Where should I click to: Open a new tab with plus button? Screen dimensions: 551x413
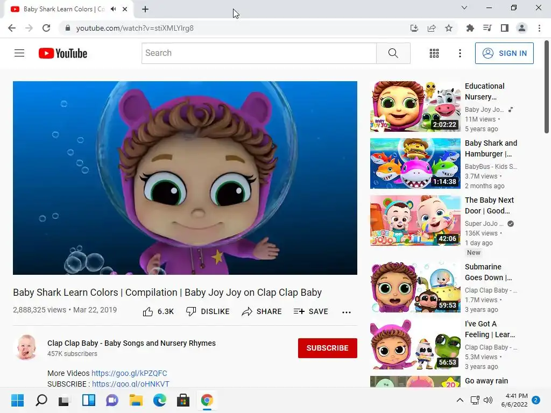coord(145,9)
